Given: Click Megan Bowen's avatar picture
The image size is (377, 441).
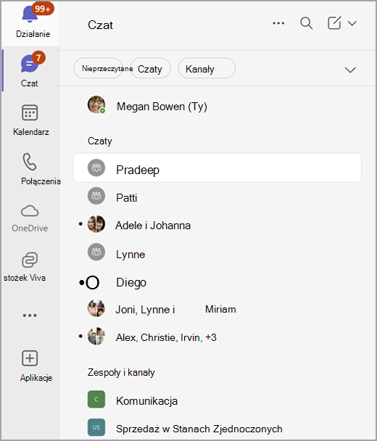Looking at the screenshot, I should (96, 104).
